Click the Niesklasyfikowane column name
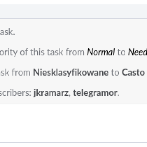 [71, 73]
